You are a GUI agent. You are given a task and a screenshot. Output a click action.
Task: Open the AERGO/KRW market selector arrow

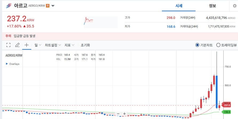53,6
